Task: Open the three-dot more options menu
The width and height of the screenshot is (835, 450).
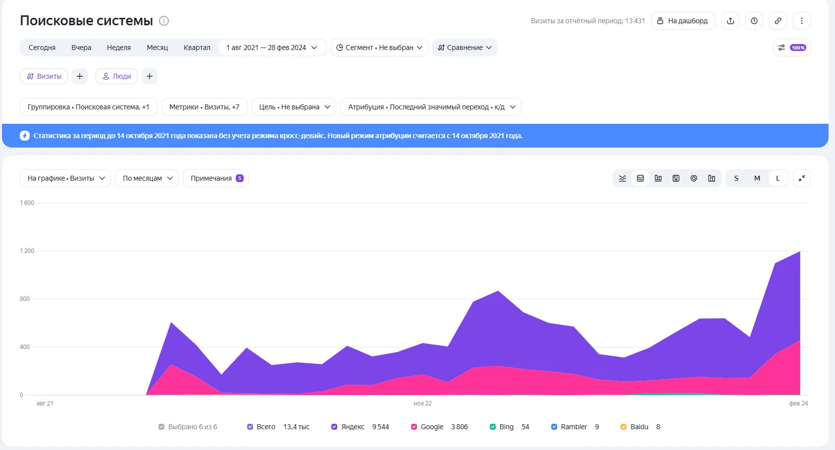Action: click(x=802, y=21)
